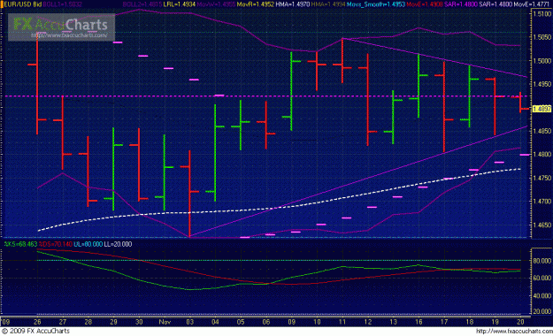This screenshot has width=553, height=336.
Task: Select date 16 on the time axis
Action: point(419,322)
